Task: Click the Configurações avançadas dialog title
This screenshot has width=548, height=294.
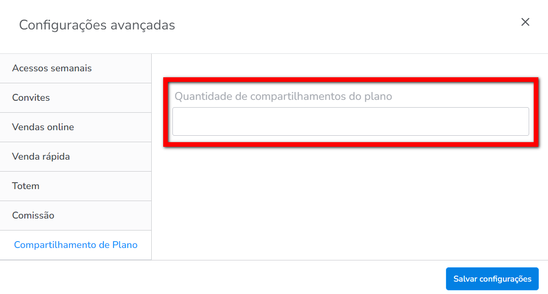Action: pos(97,25)
